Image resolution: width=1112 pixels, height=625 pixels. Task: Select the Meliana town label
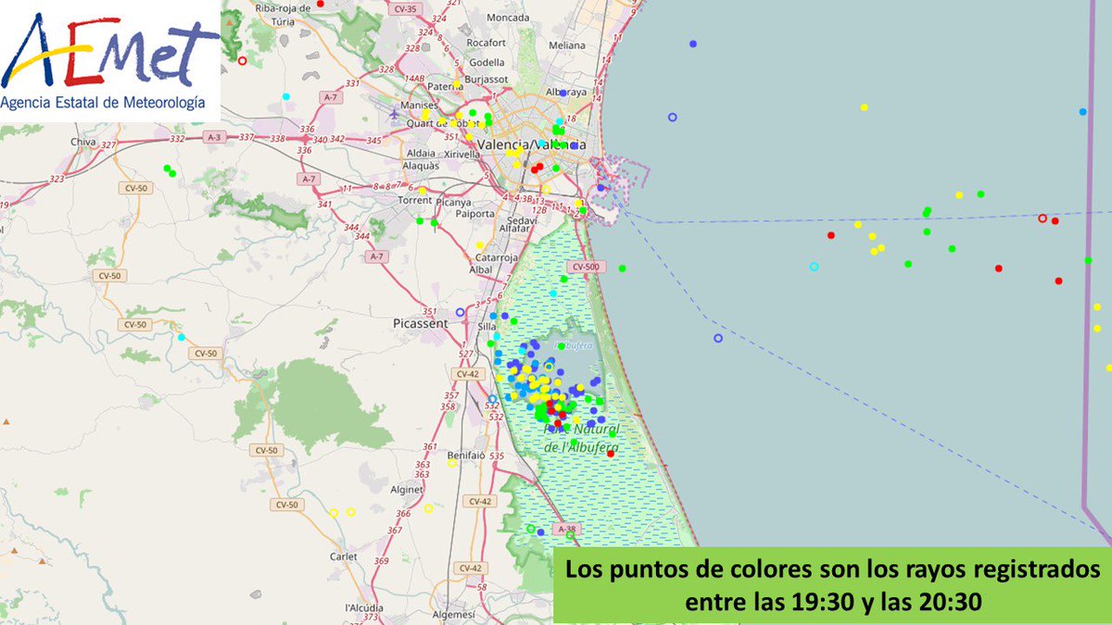(x=566, y=44)
